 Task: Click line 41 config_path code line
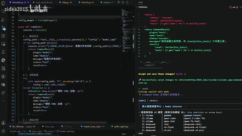[x=70, y=40]
